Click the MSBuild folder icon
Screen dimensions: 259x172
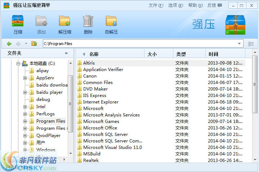tap(80, 154)
